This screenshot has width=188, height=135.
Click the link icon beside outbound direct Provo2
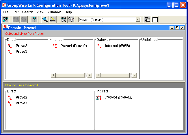(x=10, y=46)
